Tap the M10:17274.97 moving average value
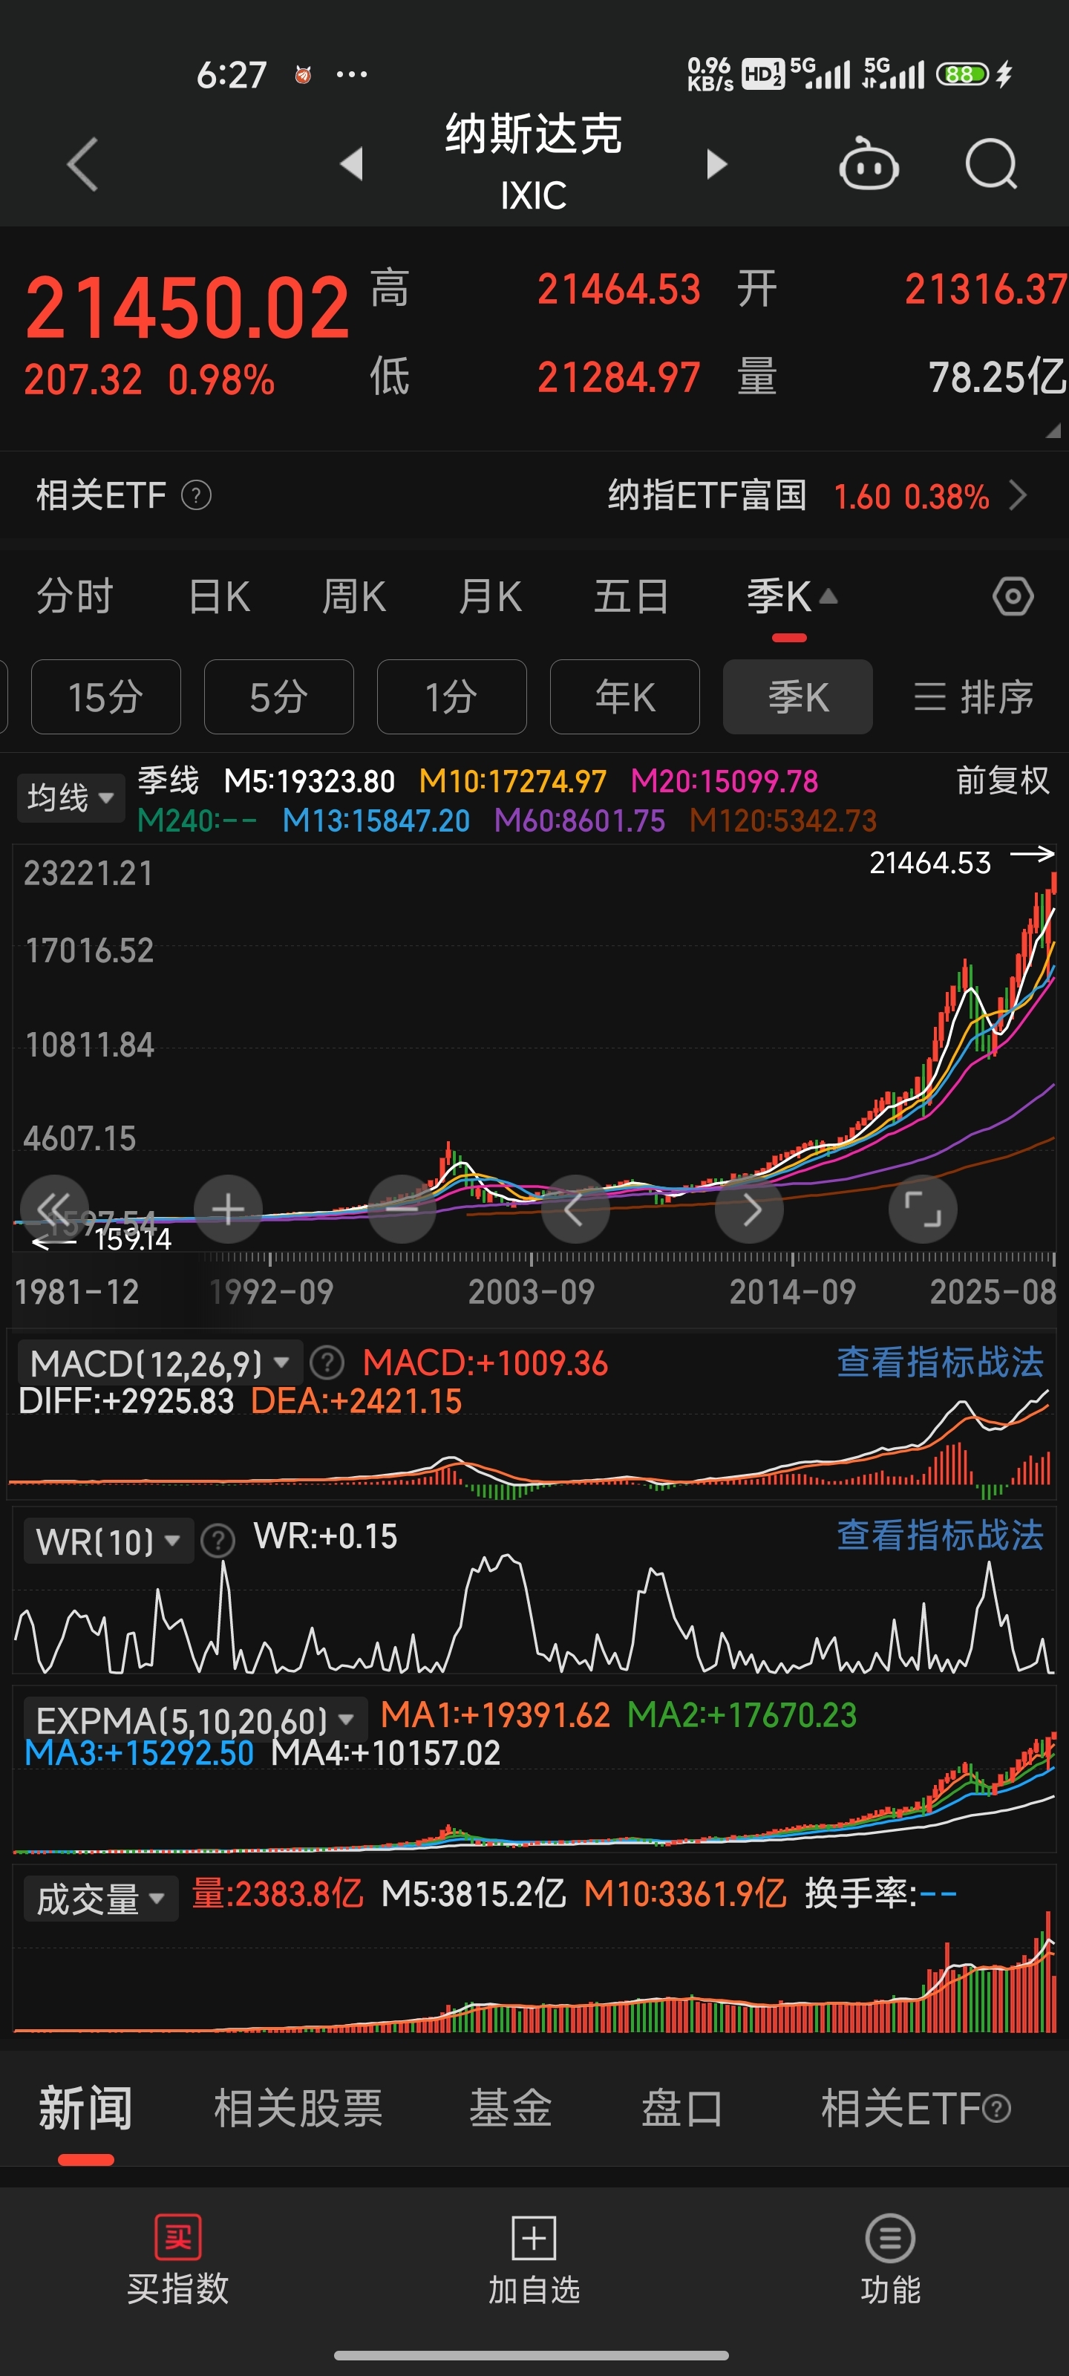The width and height of the screenshot is (1069, 2376). coord(513,781)
